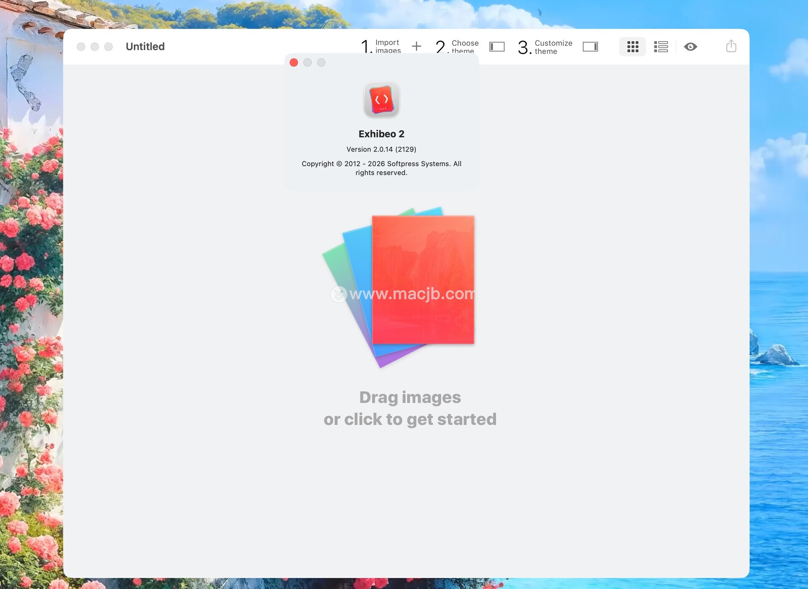Click the main window's gray zoom button
This screenshot has width=808, height=589.
(x=109, y=47)
